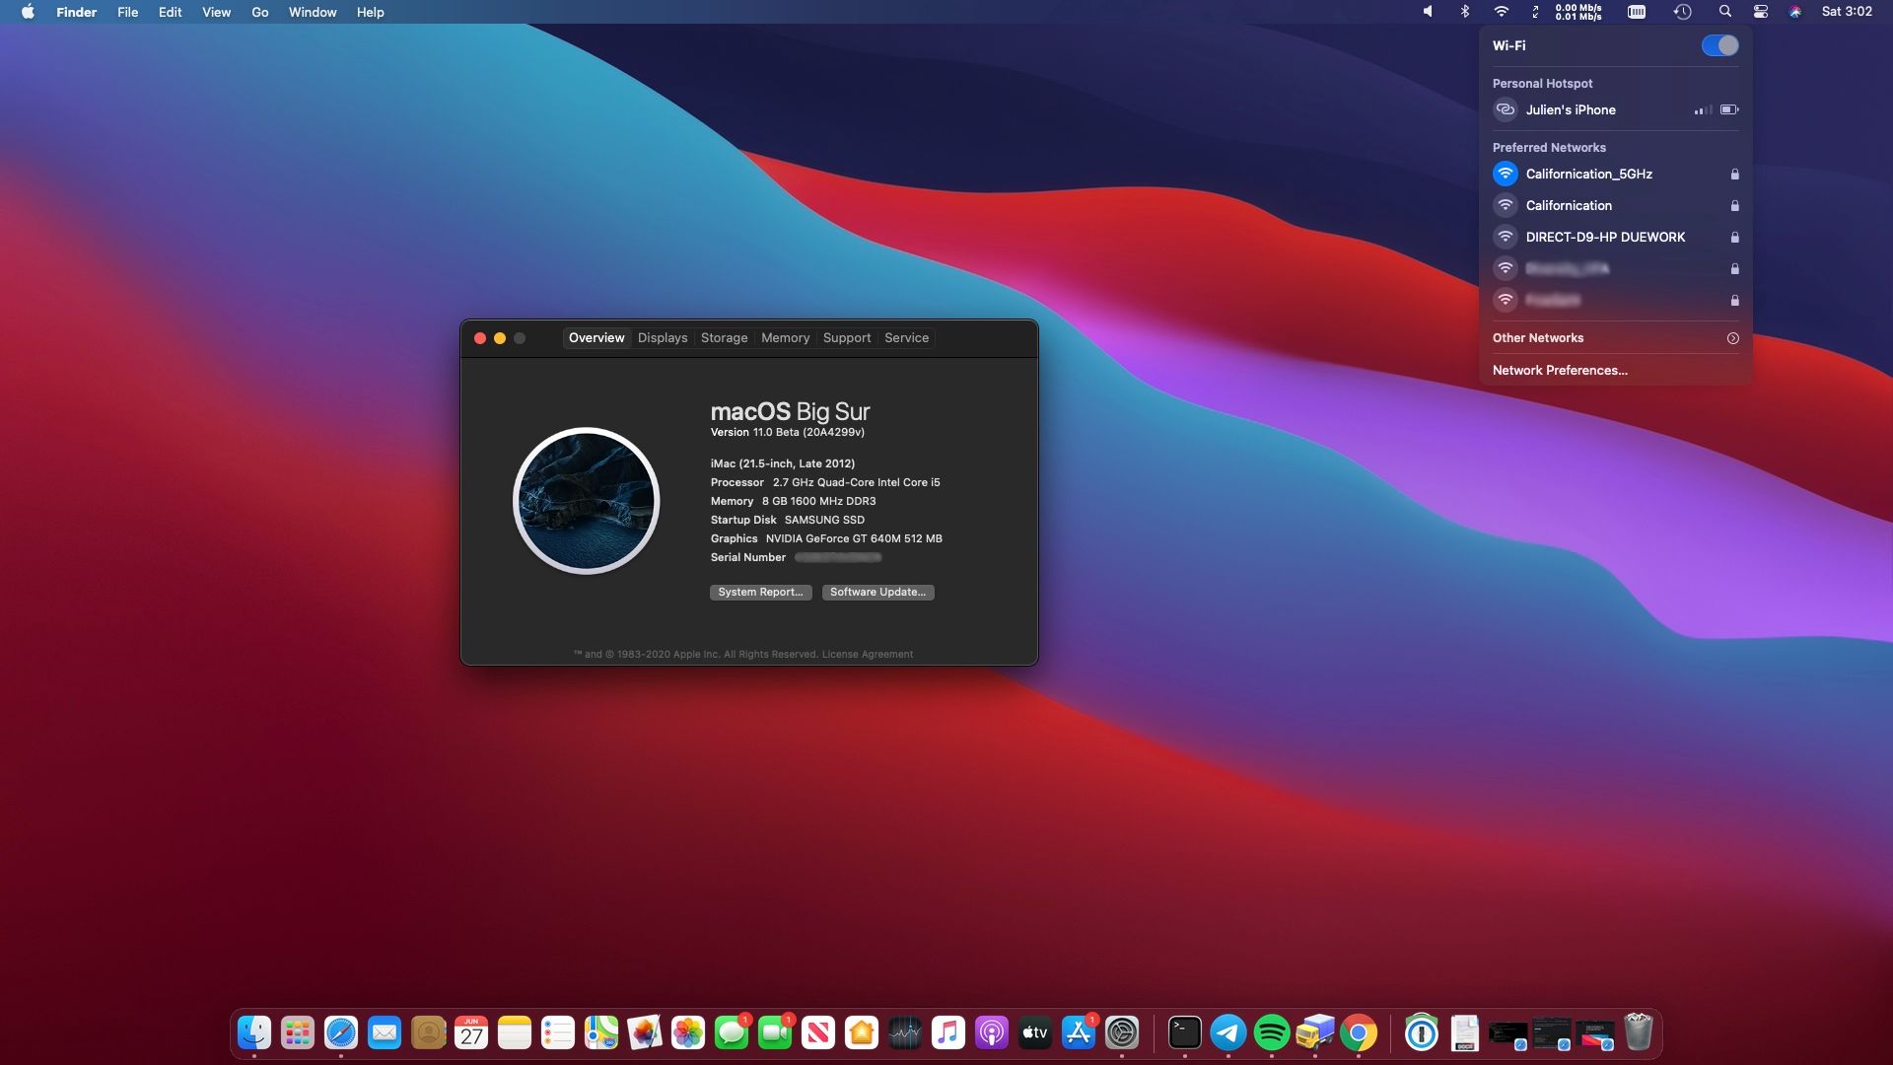Open the Displays tab
The image size is (1893, 1065).
click(662, 338)
